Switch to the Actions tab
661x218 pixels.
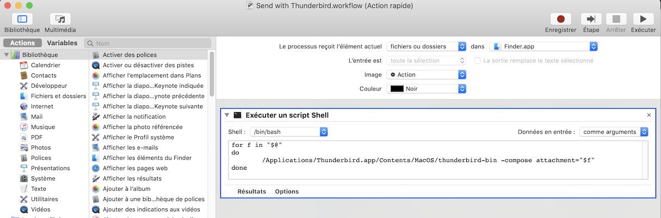tap(22, 43)
